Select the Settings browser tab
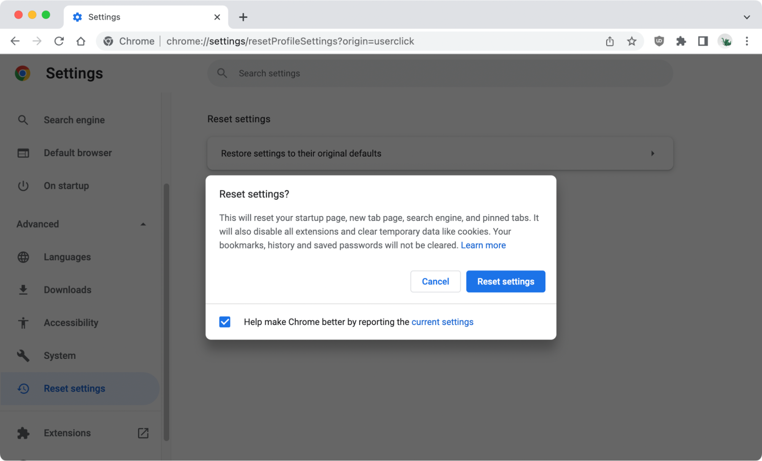The width and height of the screenshot is (762, 461). pos(146,17)
